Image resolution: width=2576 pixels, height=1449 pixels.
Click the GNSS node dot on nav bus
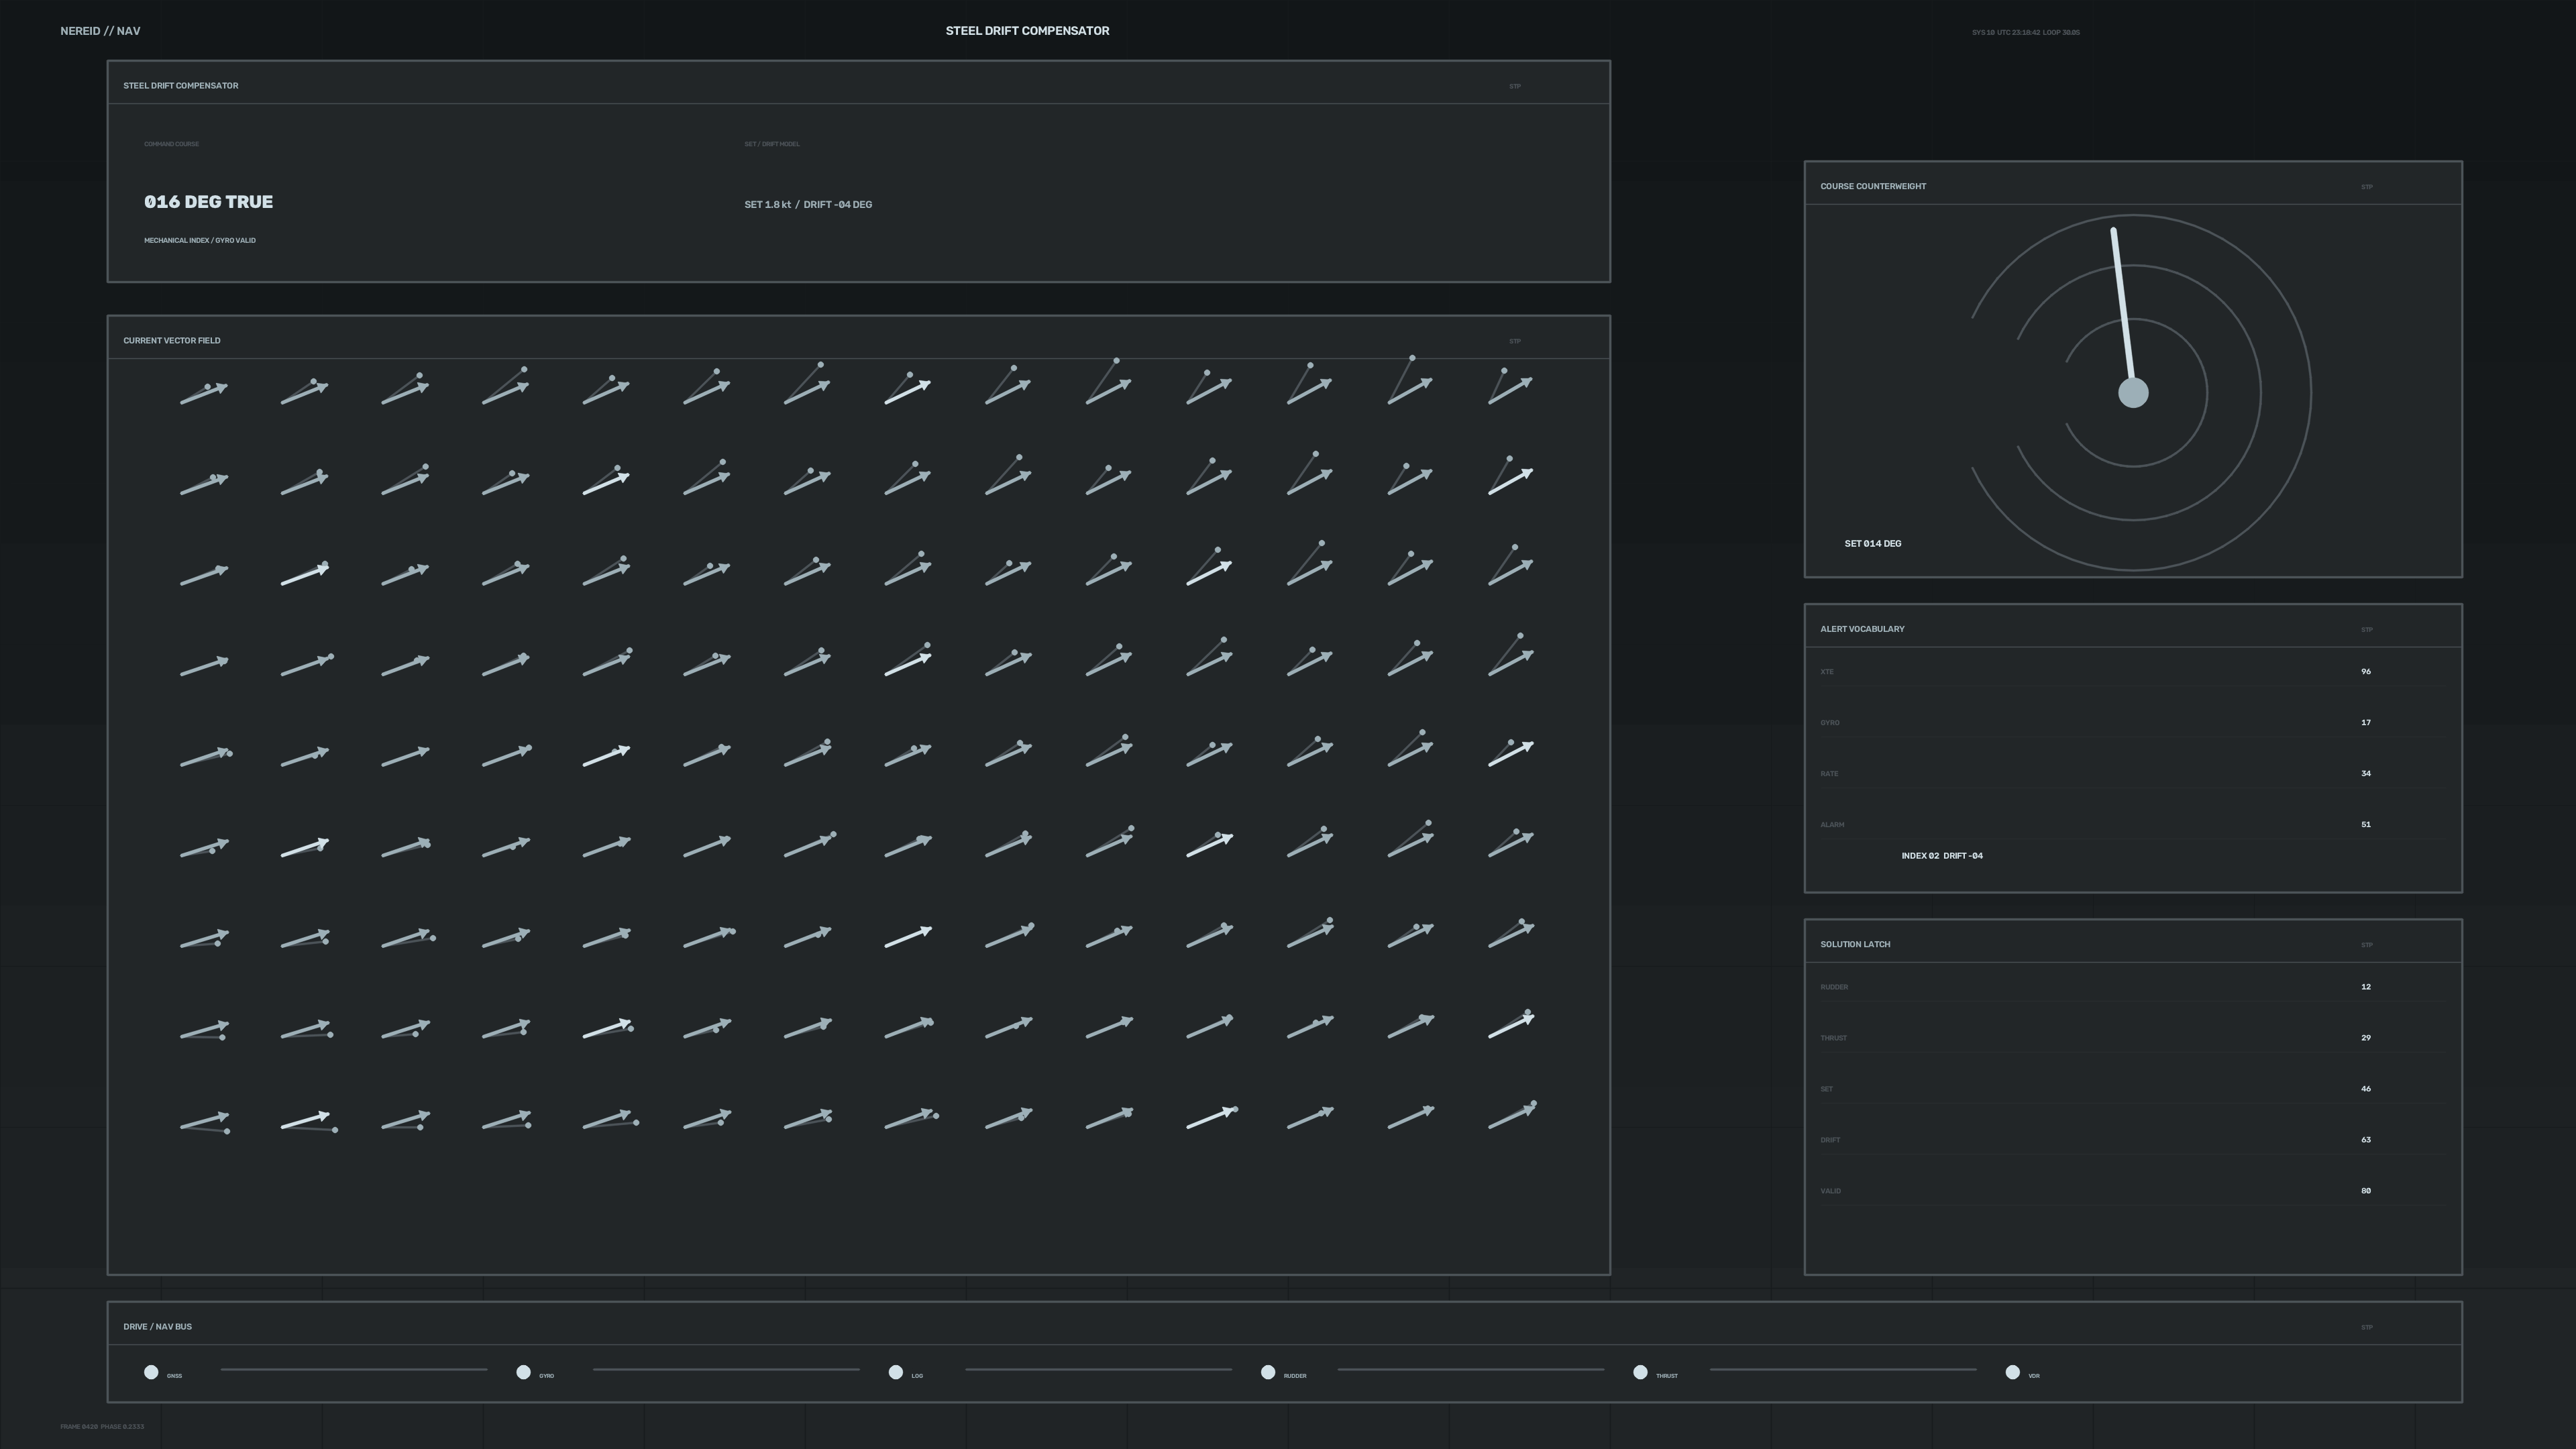(x=151, y=1372)
